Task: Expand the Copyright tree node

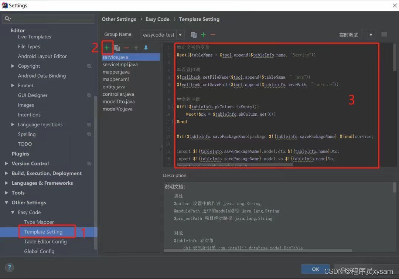Action: (13, 66)
